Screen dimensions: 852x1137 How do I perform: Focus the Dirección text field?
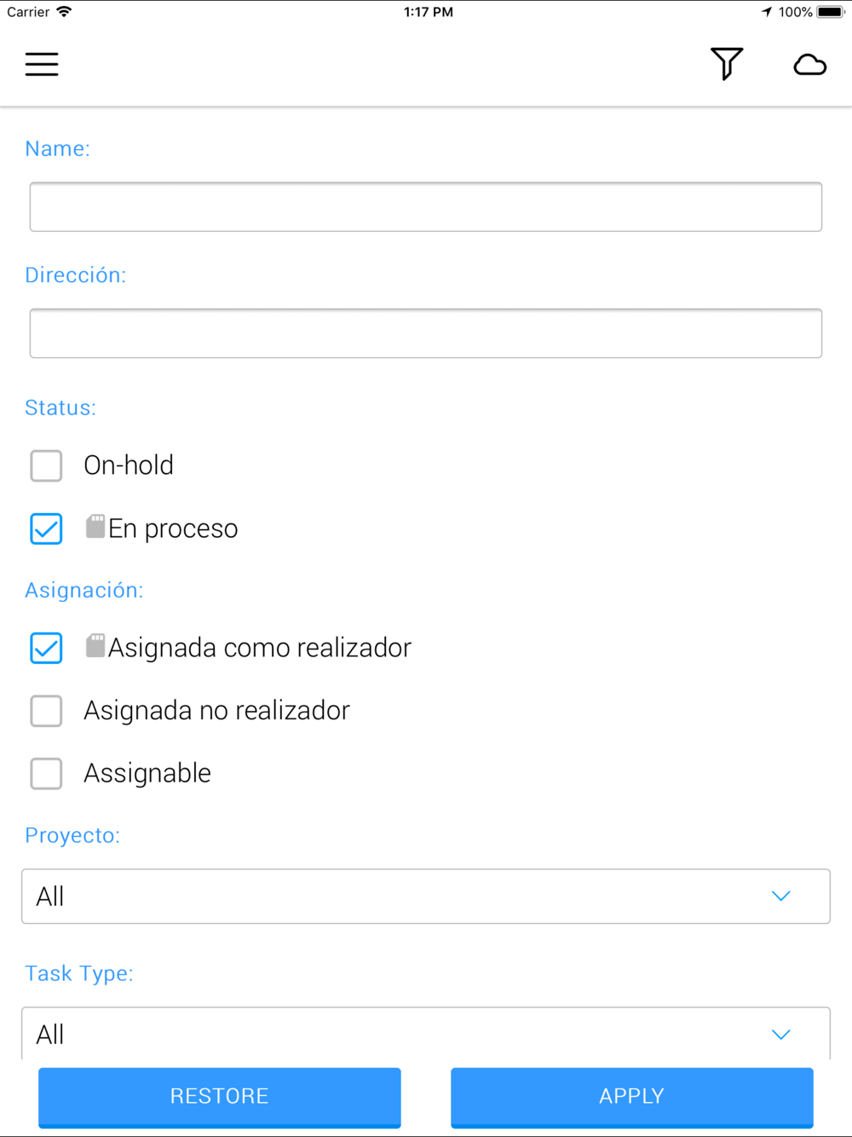(426, 333)
